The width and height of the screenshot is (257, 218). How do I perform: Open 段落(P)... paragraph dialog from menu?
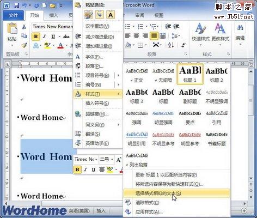pos(98,66)
